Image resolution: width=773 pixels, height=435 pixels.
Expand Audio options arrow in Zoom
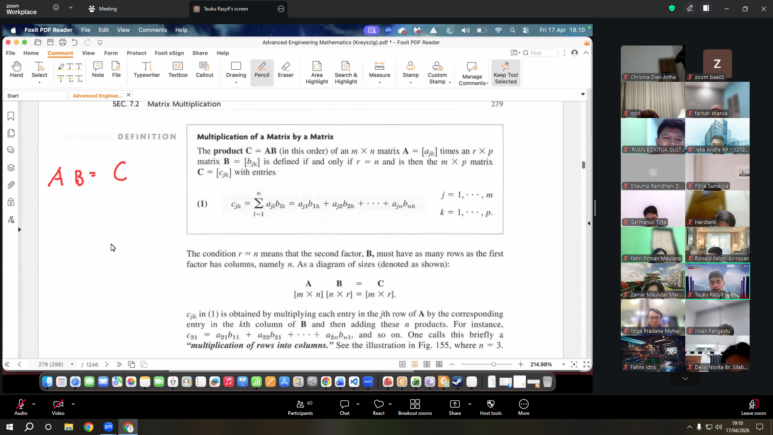coord(34,404)
